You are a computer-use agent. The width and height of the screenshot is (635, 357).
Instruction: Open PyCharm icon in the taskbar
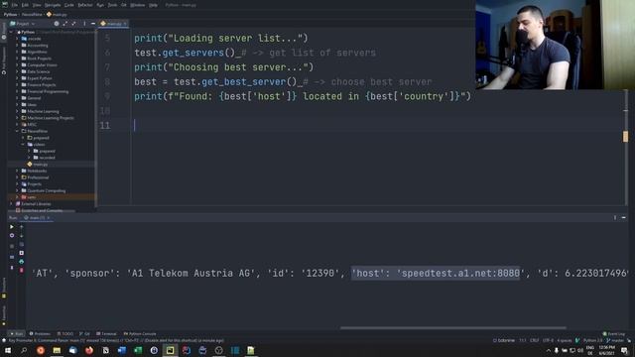tap(170, 350)
